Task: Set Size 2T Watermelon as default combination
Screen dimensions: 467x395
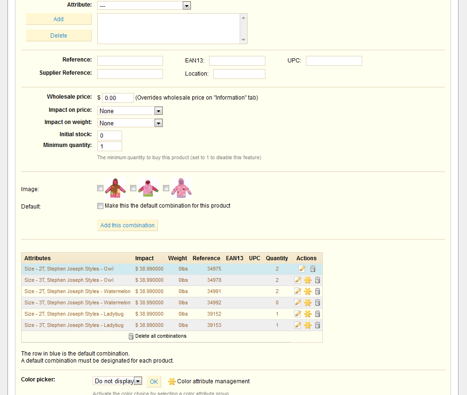Action: tap(308, 291)
